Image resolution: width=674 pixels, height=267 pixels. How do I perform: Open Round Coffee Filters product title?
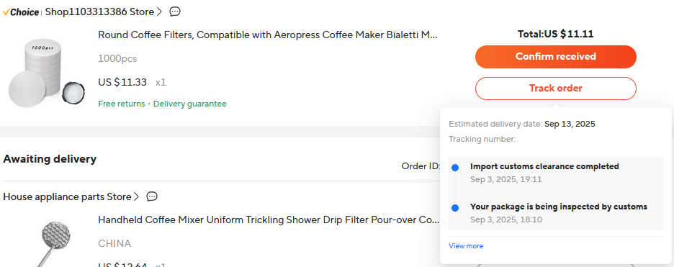click(268, 35)
